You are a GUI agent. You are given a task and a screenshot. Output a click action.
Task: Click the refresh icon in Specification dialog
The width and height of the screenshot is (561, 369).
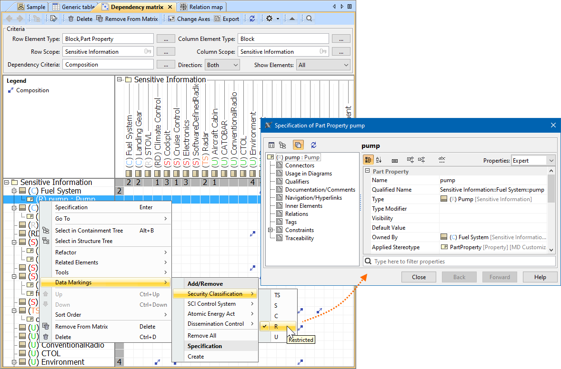(313, 145)
